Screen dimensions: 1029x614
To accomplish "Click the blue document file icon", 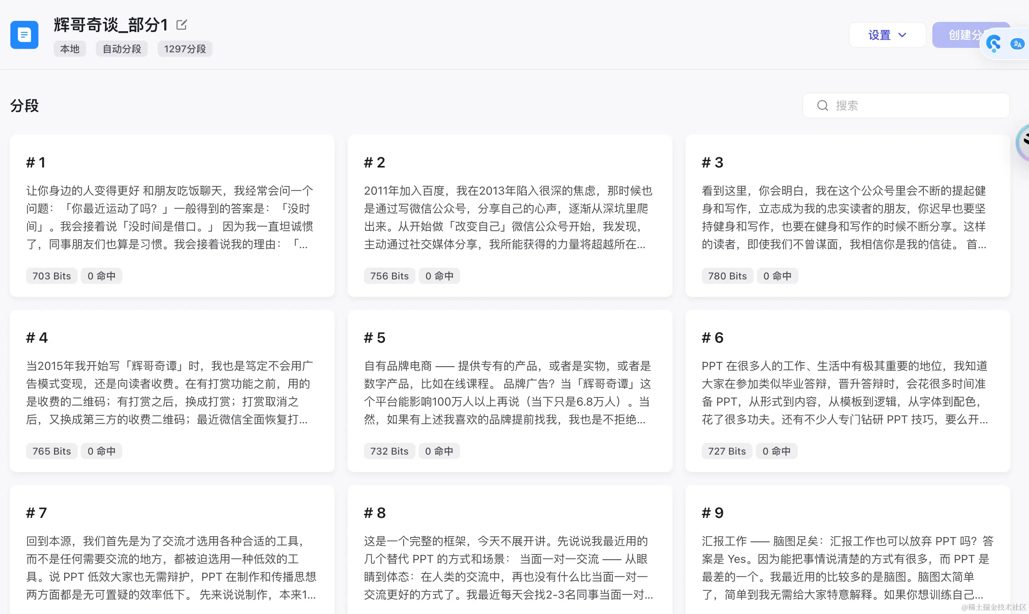I will (24, 35).
